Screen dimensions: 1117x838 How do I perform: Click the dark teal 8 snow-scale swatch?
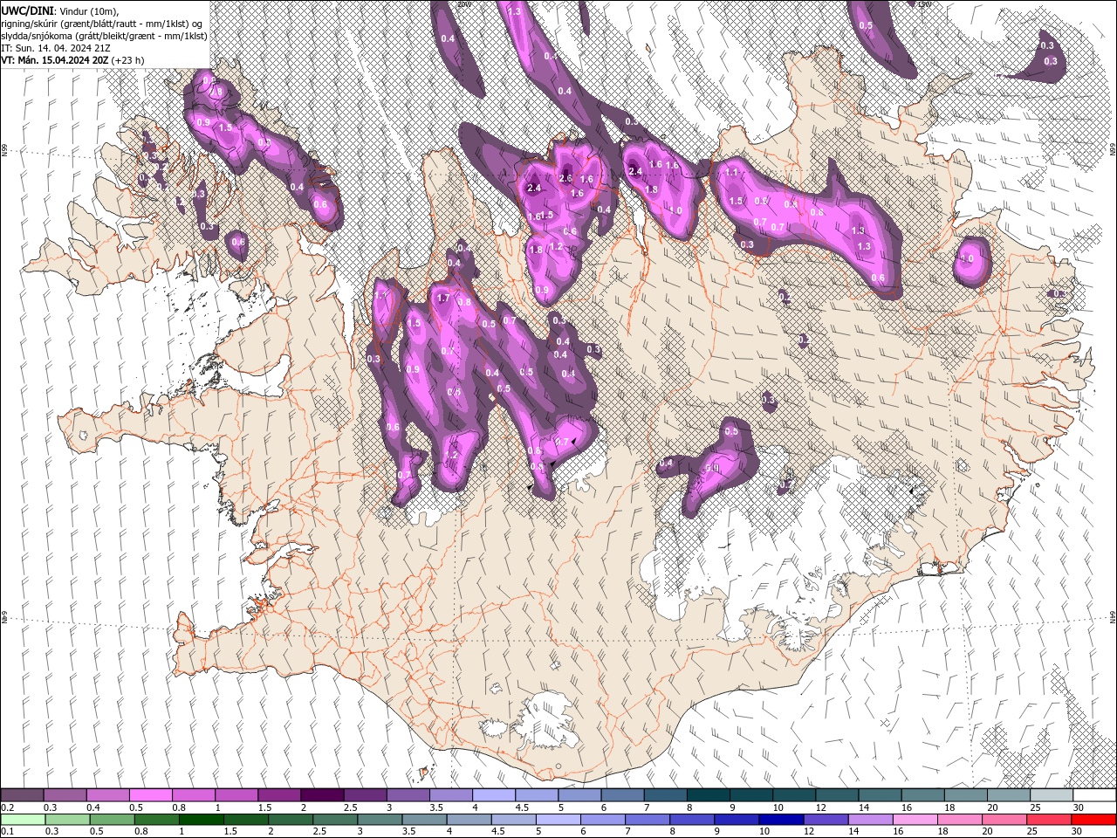709,795
